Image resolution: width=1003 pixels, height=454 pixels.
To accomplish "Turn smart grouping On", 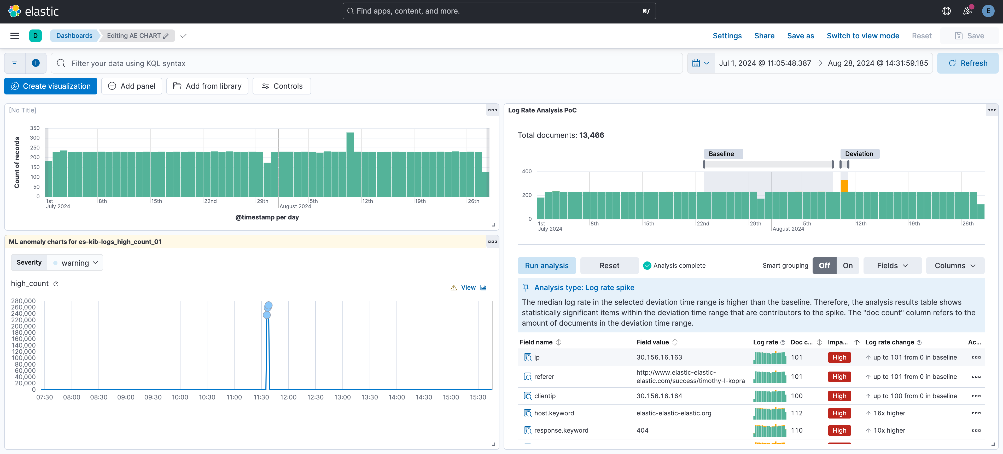I will pyautogui.click(x=848, y=266).
